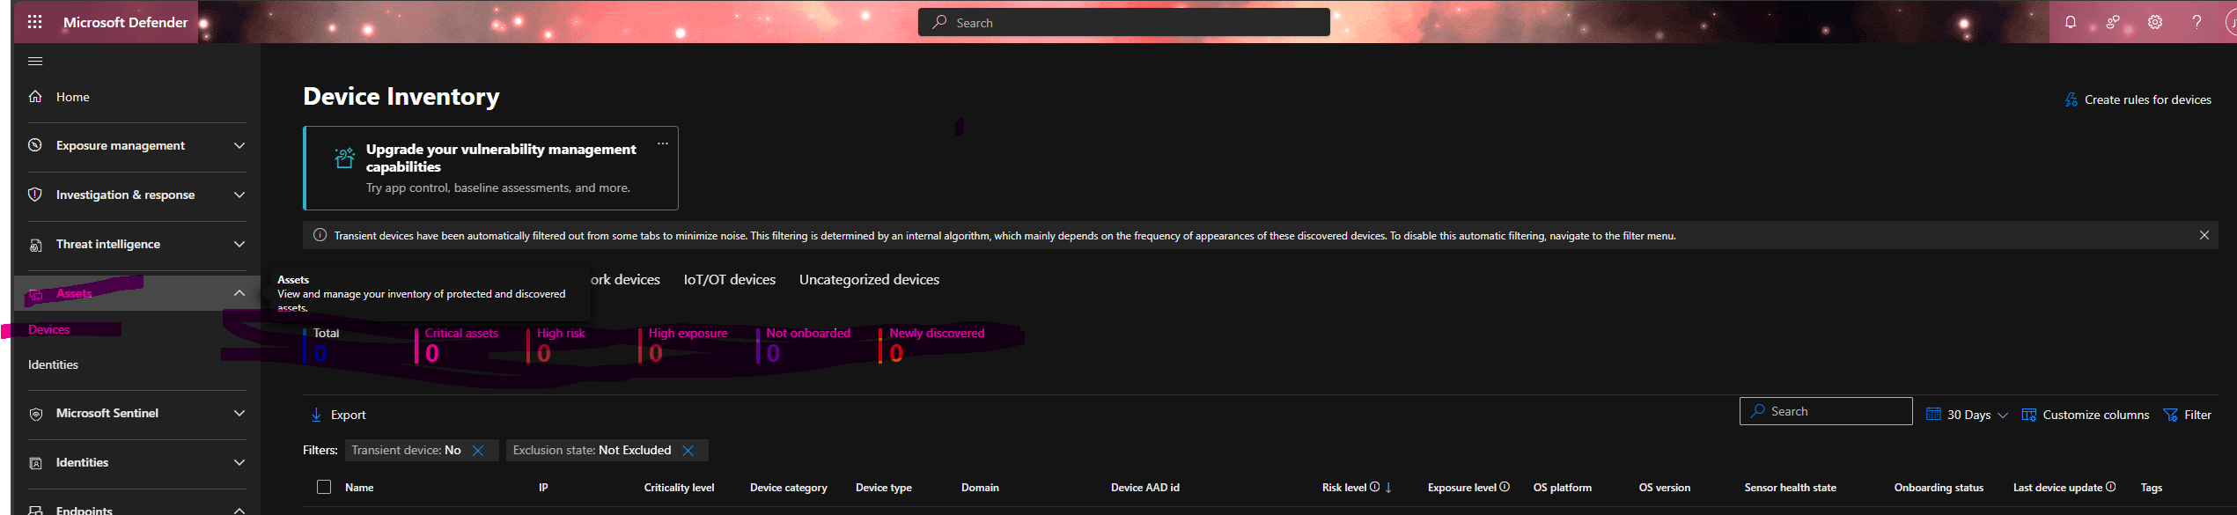Screen dimensions: 2237x515
Task: Sort by the Criticality level column
Action: (679, 487)
